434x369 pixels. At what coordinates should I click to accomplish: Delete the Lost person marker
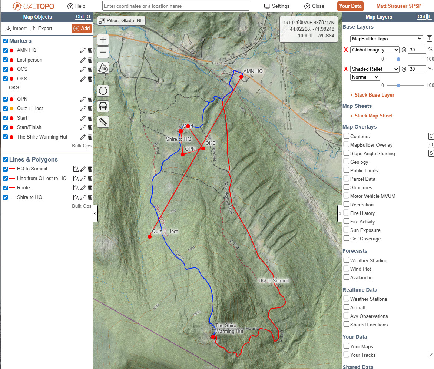90,60
